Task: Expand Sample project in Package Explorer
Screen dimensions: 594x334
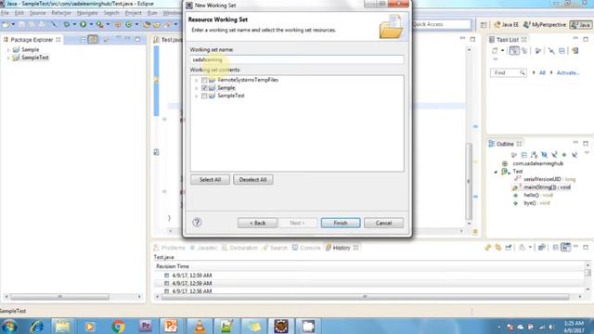Action: coord(8,50)
